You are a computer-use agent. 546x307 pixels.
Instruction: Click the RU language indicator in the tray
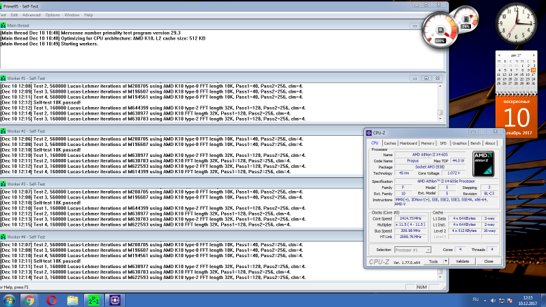(476, 299)
